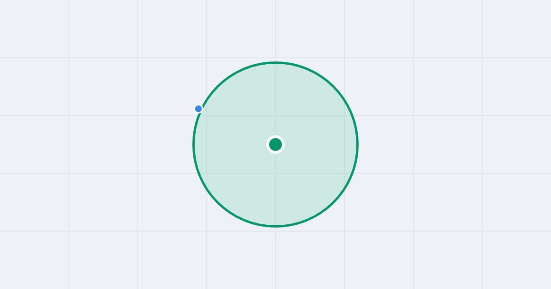The height and width of the screenshot is (289, 551).
Task: Select the blue radius handle on circle edge
Action: (x=198, y=109)
